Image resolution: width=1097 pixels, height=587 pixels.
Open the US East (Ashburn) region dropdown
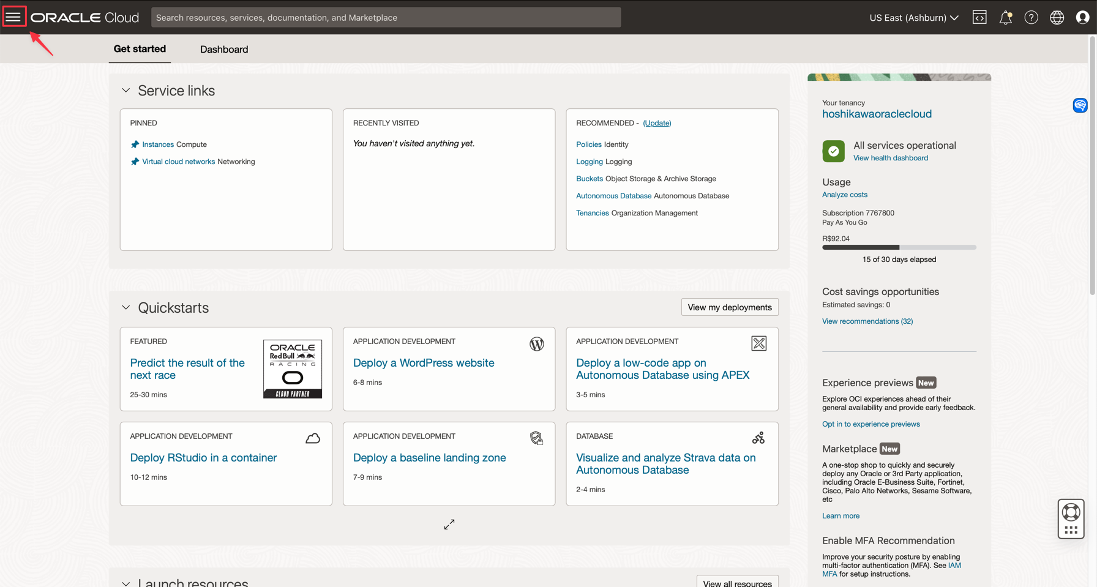point(914,18)
